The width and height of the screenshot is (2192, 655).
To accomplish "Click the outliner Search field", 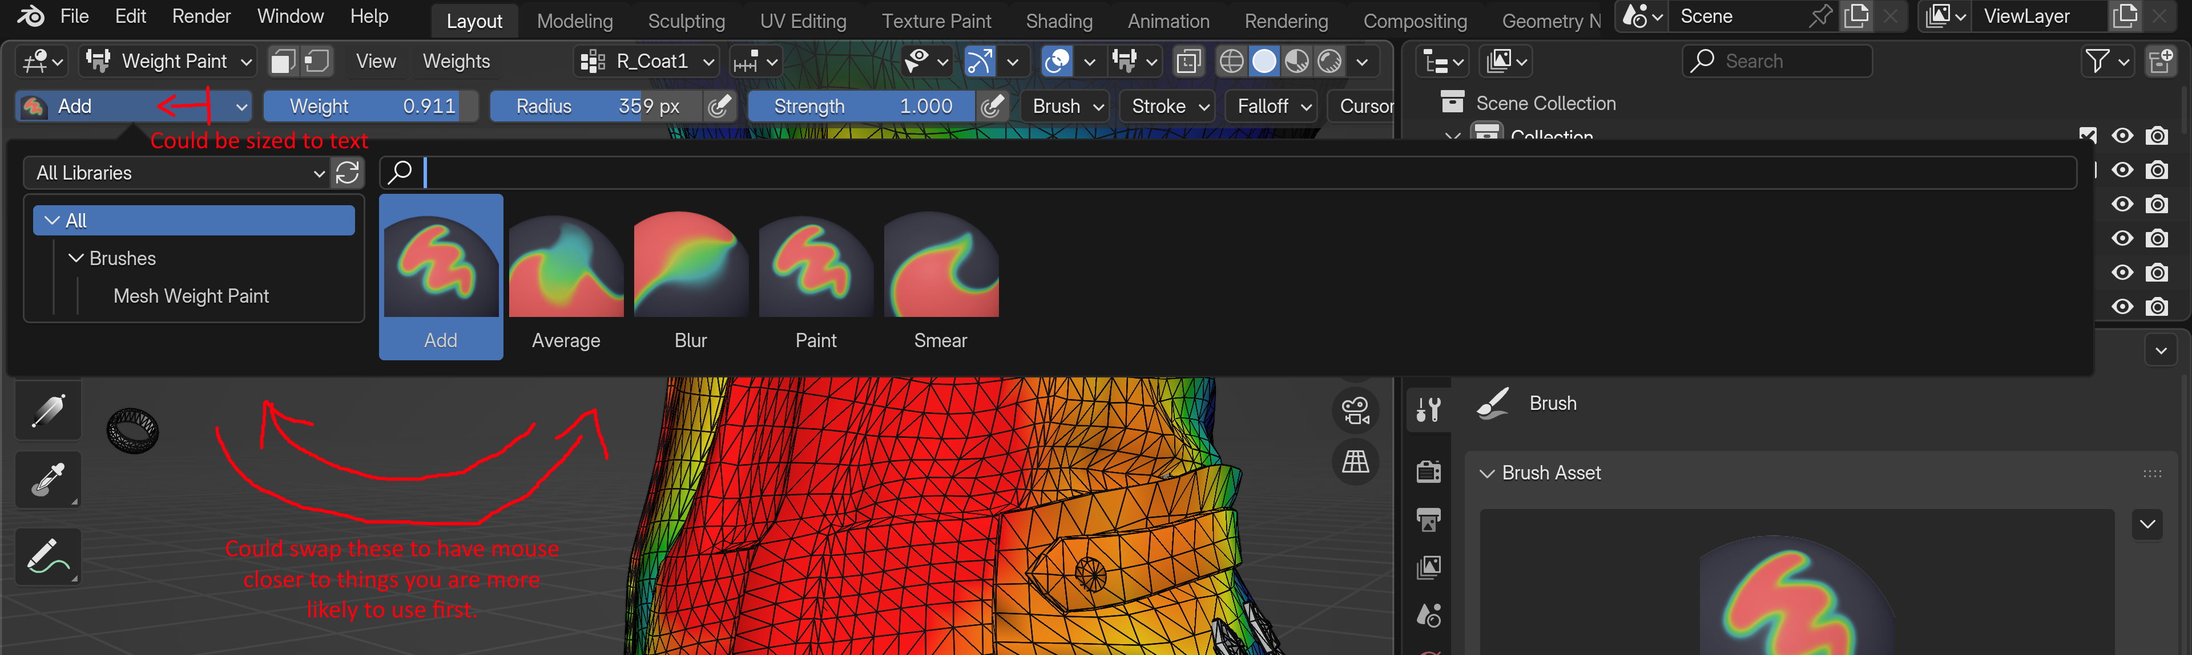I will point(1777,61).
